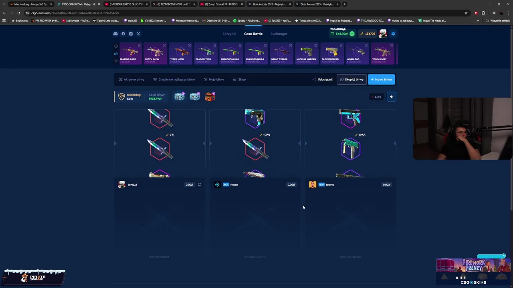Click the Udostępnij share button
Screen dimensions: 513x288
pos(322,79)
